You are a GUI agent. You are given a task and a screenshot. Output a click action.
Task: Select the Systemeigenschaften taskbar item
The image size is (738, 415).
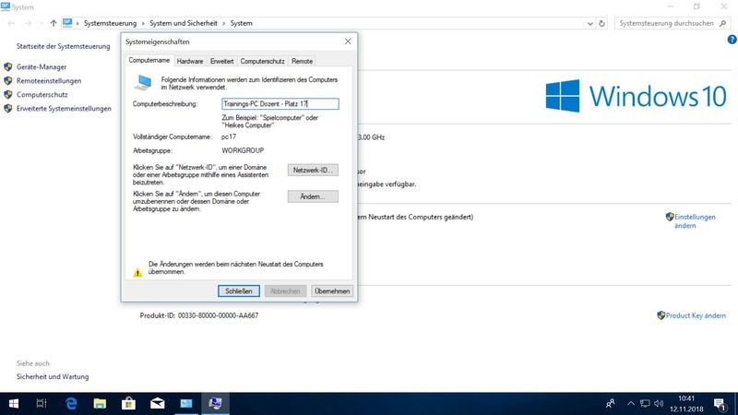[215, 403]
